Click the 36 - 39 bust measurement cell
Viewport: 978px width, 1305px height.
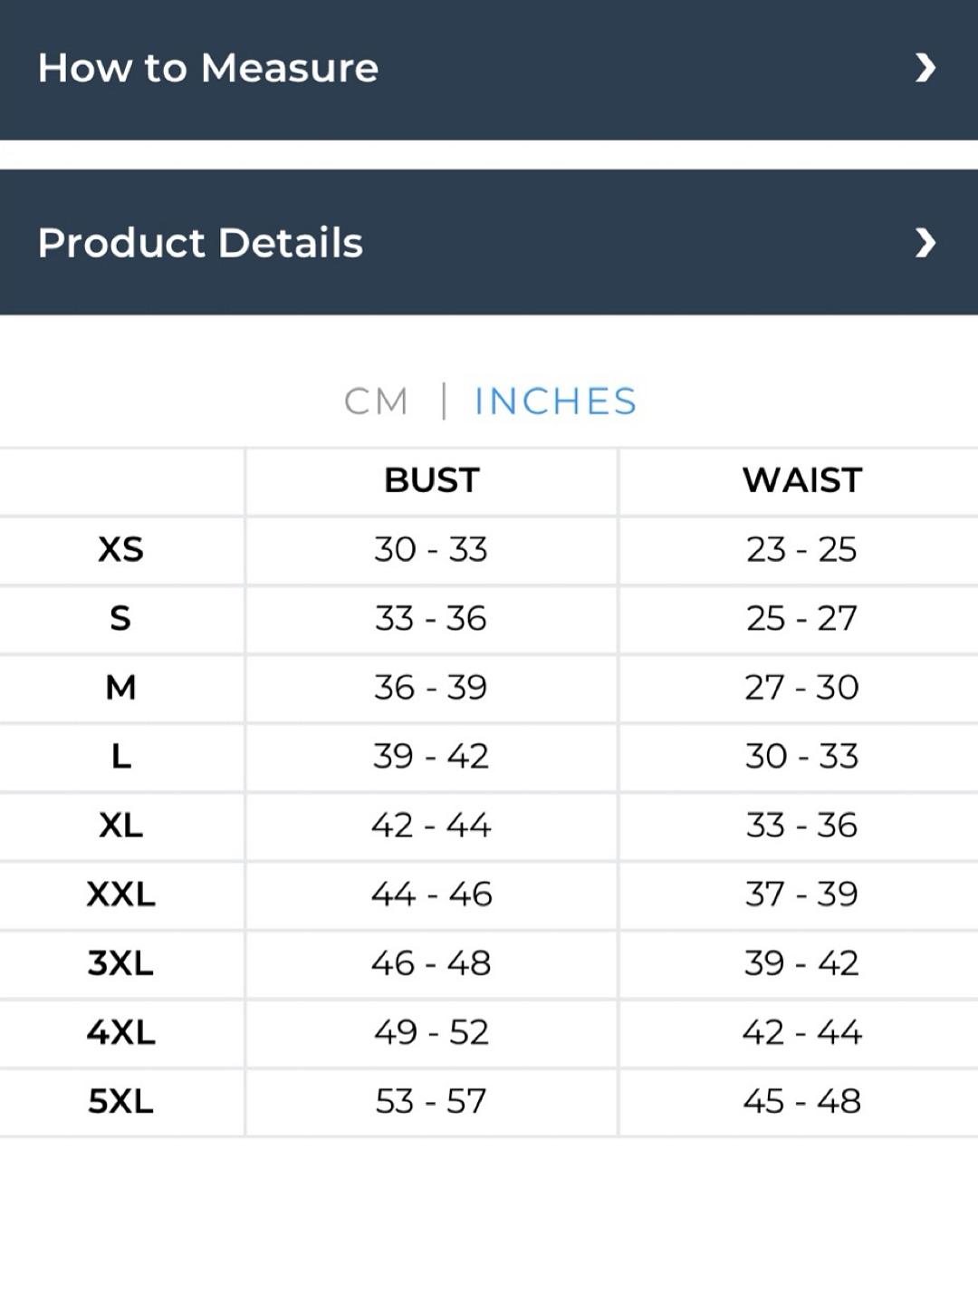tap(431, 688)
